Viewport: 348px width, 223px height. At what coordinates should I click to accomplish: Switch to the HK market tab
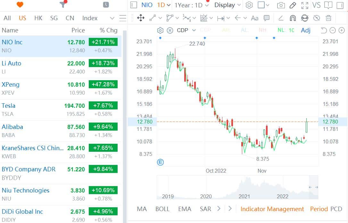38,18
